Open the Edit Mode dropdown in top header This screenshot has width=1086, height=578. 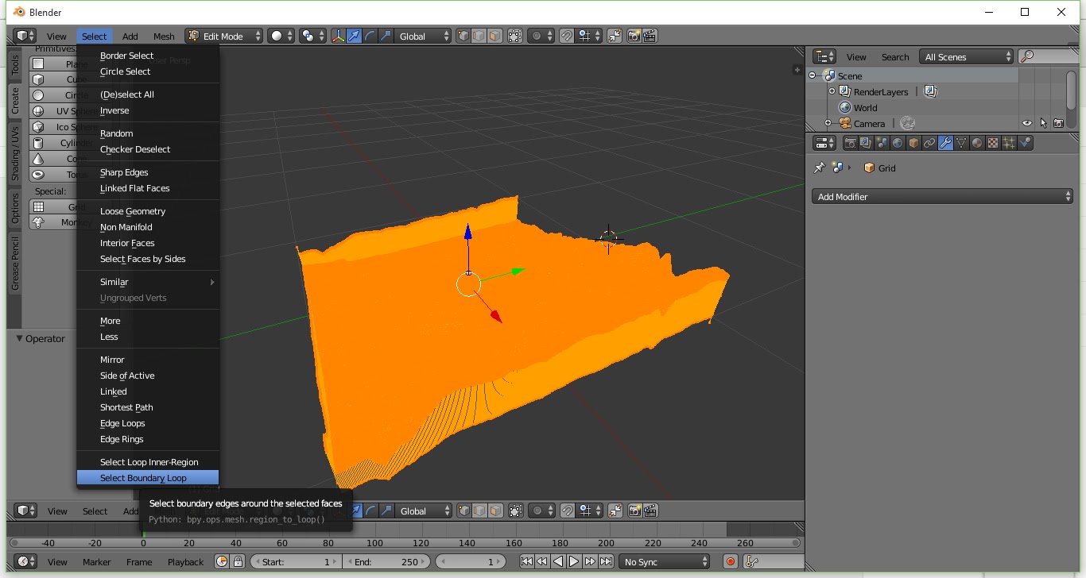tap(224, 36)
